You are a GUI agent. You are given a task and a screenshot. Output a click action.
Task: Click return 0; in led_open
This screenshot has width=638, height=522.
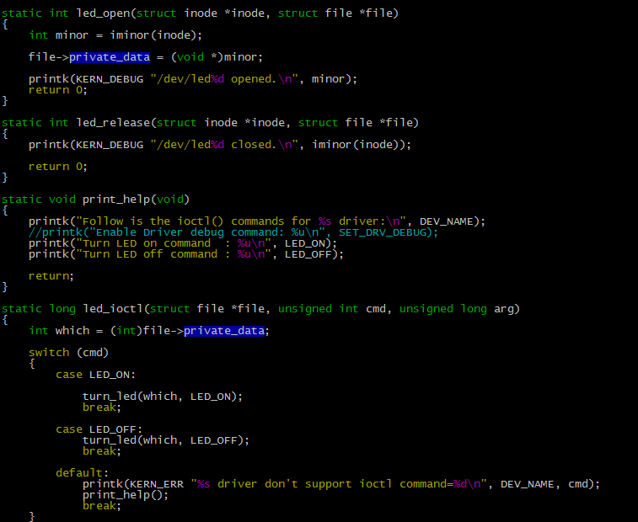coord(58,90)
